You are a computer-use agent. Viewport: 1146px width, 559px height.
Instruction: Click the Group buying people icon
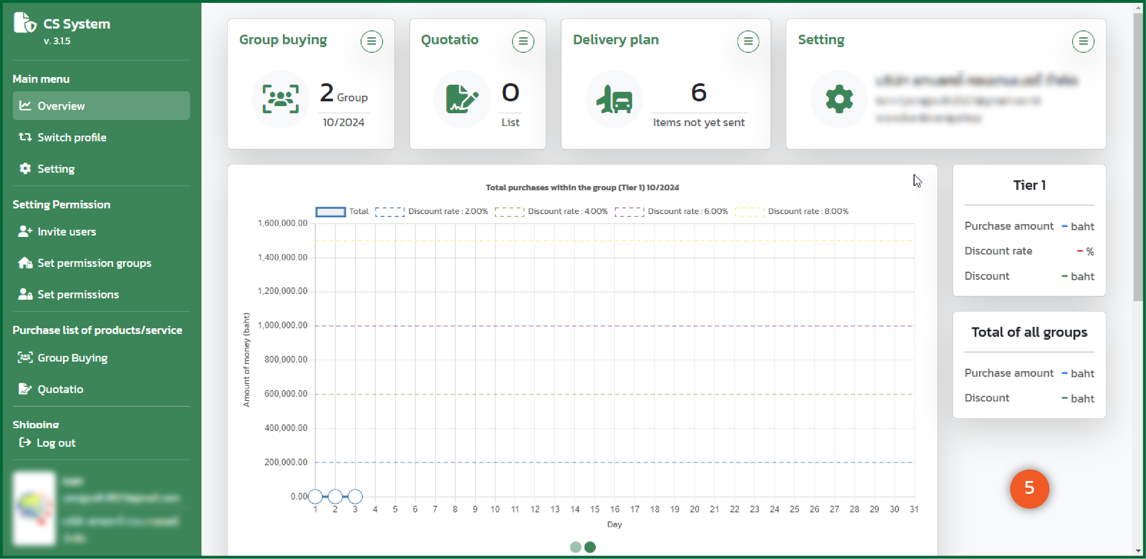[281, 99]
